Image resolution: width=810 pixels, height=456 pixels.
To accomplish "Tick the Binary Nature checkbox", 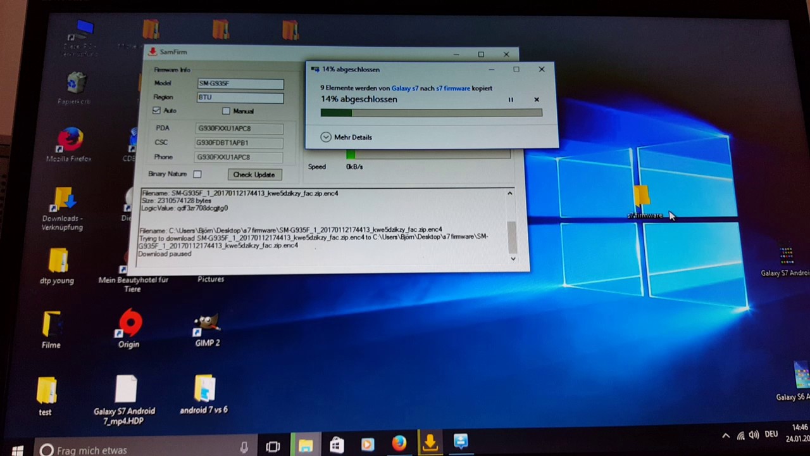I will (197, 174).
